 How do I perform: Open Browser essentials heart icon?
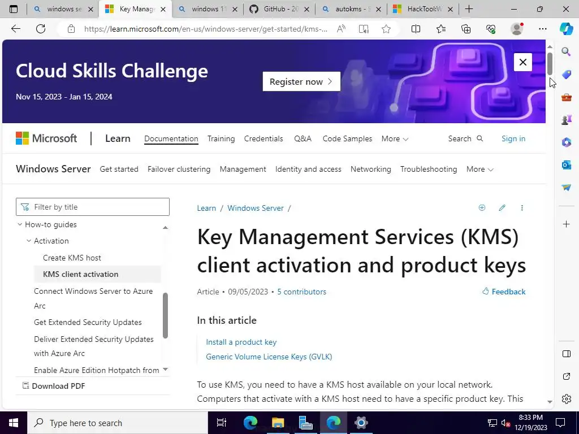[491, 29]
